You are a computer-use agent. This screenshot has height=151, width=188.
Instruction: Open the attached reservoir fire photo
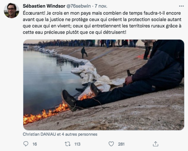tap(104, 85)
